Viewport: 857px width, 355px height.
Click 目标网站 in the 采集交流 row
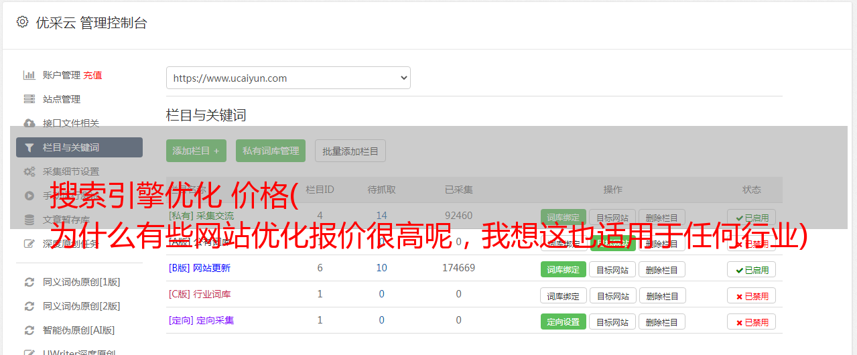coord(612,217)
